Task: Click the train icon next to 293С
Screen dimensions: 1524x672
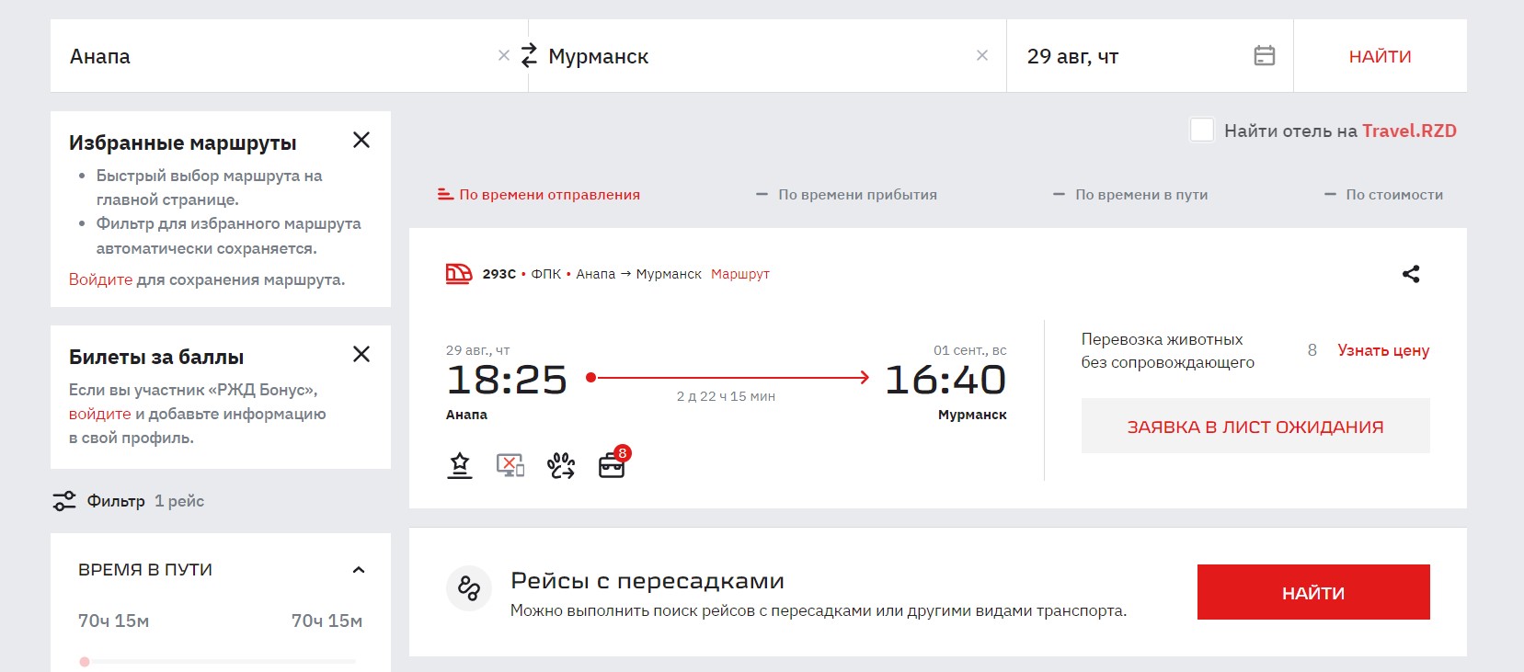Action: point(459,273)
